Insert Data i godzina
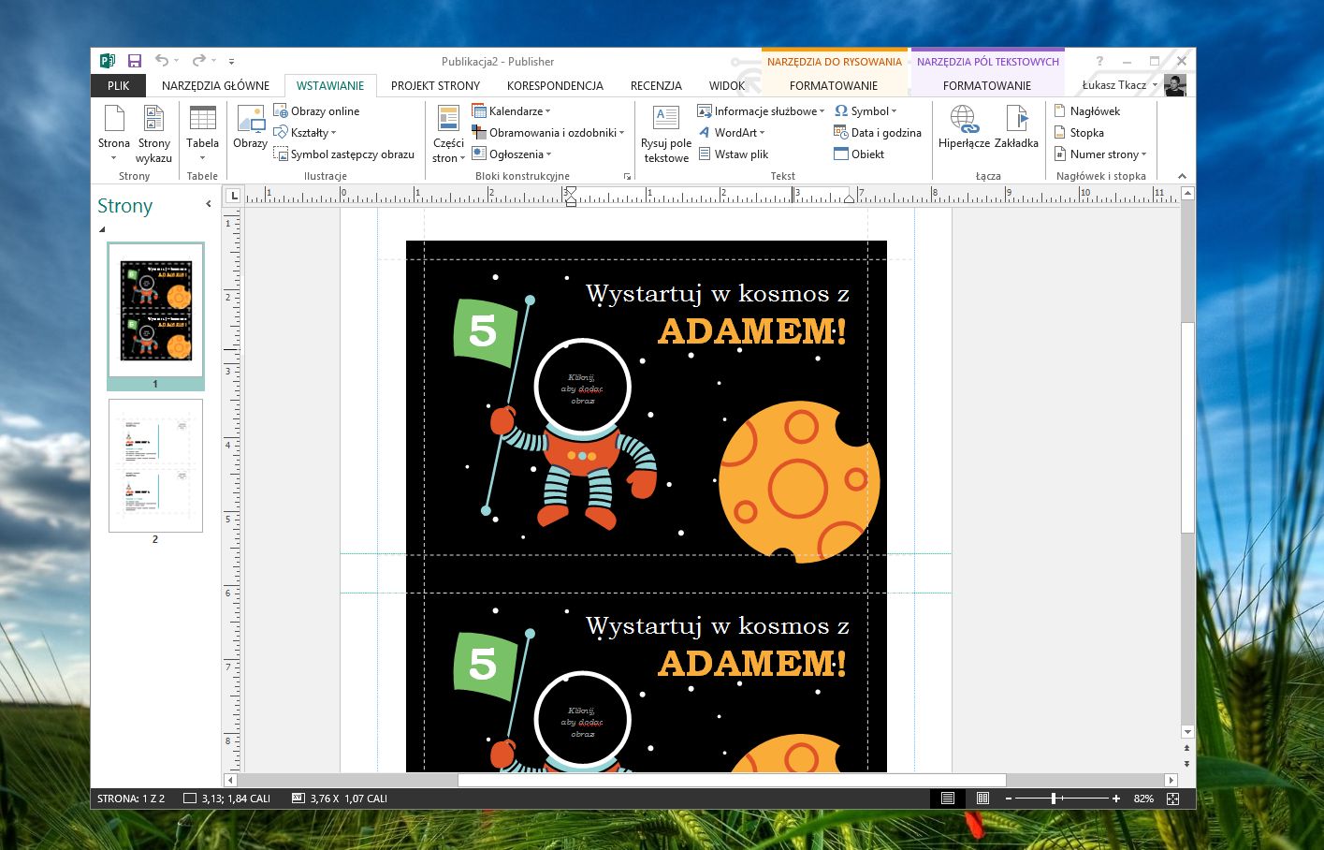Screen dimensions: 1324x850 click(x=878, y=132)
